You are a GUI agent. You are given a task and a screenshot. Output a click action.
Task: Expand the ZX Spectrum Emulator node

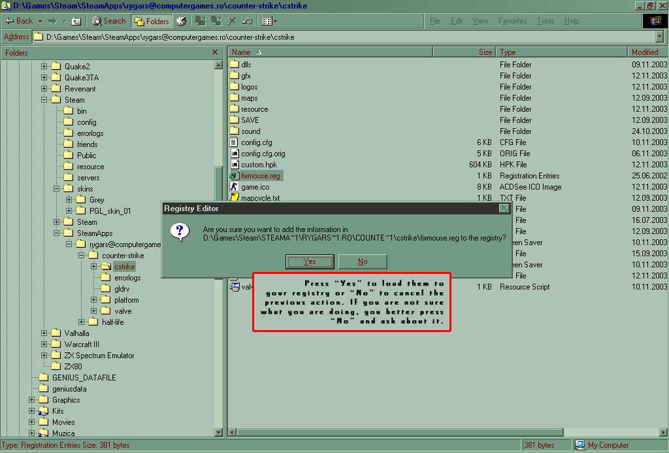click(x=44, y=355)
